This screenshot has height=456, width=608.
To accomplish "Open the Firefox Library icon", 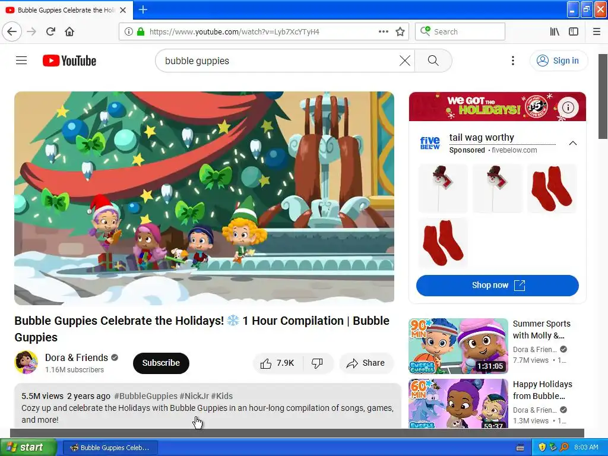I will click(x=555, y=31).
